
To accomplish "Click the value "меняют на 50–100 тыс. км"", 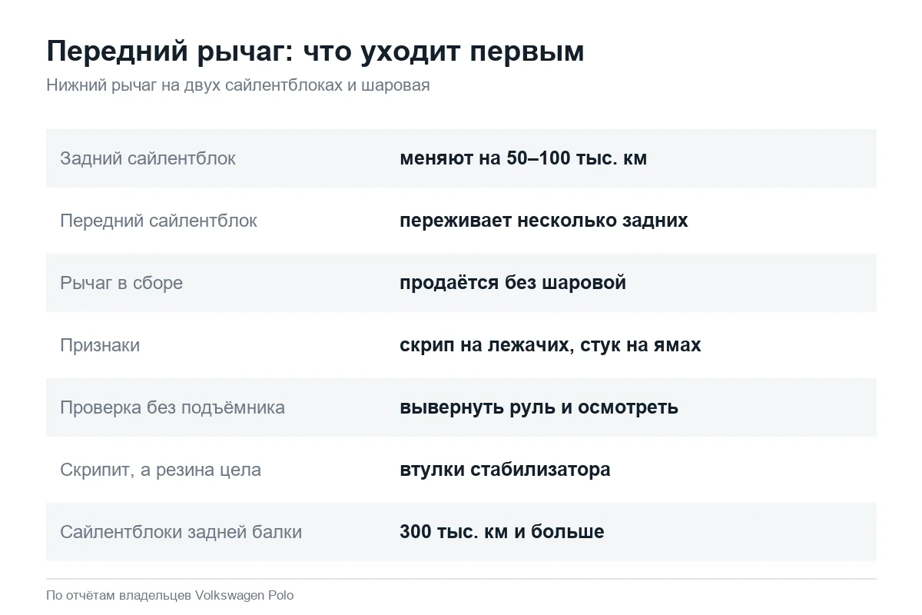I will tap(523, 158).
